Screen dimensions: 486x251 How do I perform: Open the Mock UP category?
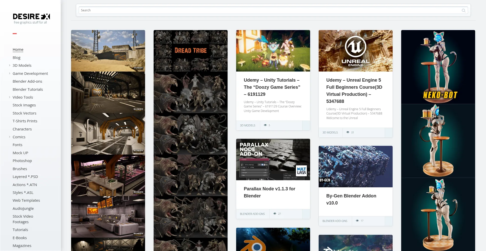click(21, 153)
